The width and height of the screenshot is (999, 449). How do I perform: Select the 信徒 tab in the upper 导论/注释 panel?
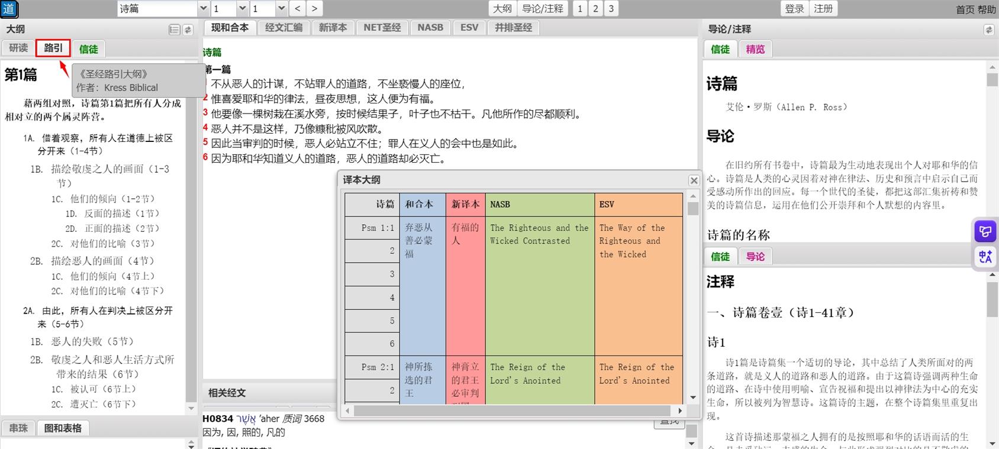(x=720, y=49)
